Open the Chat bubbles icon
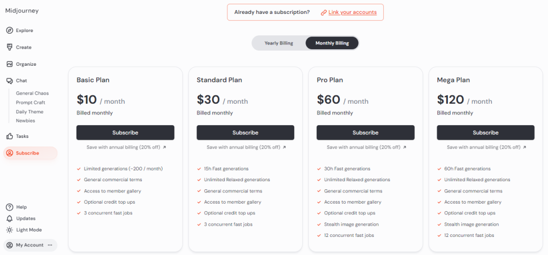 [10, 81]
